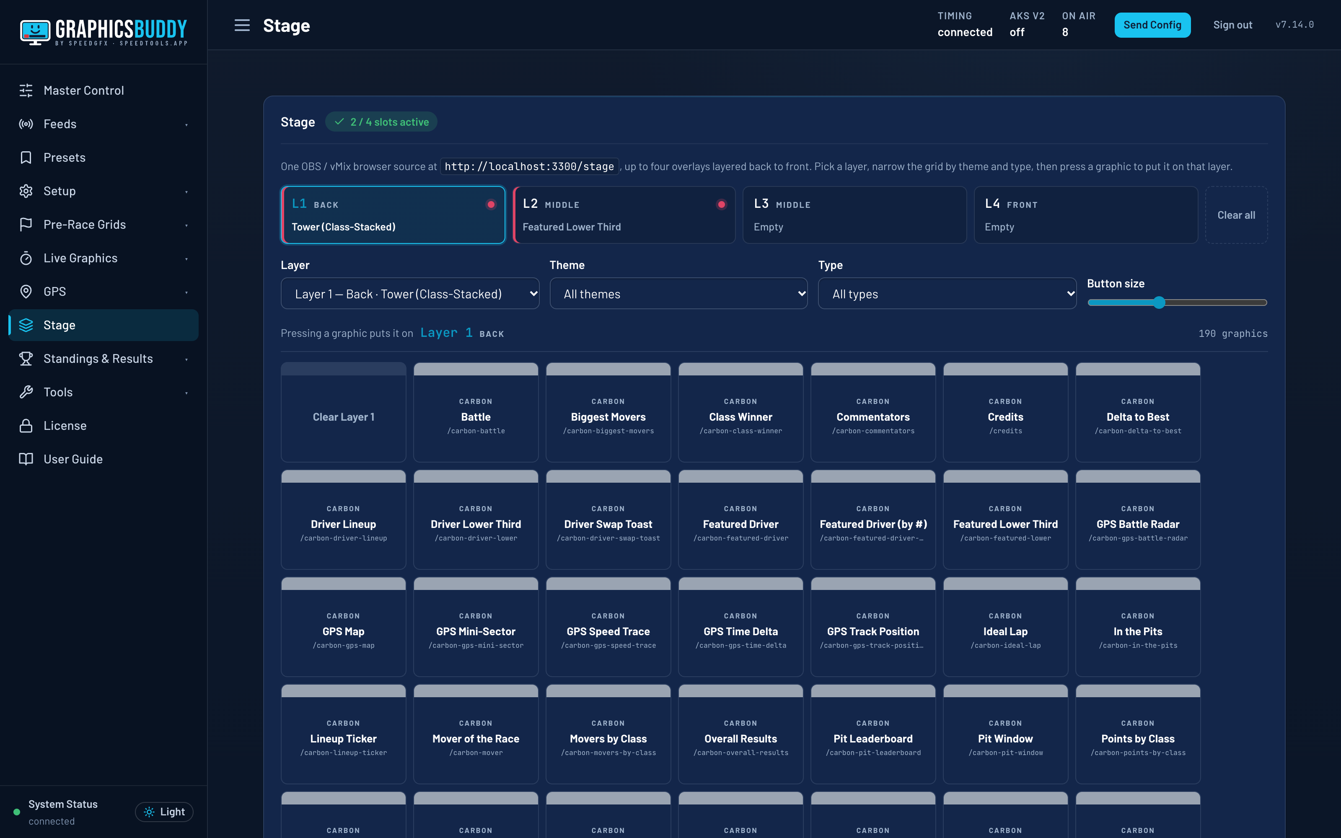Click the User Guide book icon
The image size is (1341, 838).
pos(26,460)
